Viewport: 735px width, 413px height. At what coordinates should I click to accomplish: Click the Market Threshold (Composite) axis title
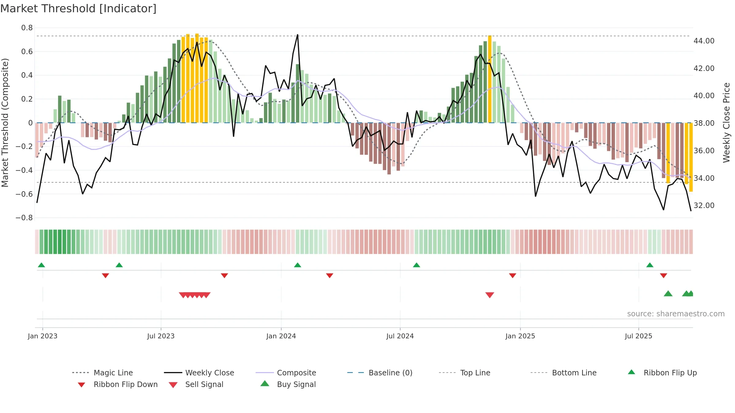pos(5,122)
